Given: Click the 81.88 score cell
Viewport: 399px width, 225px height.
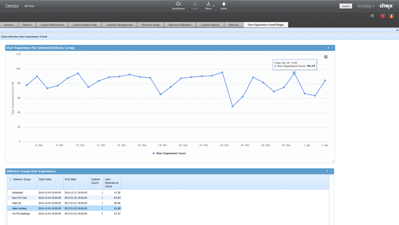Looking at the screenshot, I should pyautogui.click(x=117, y=209).
